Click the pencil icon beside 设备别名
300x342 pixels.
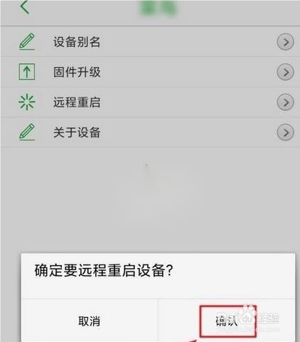27,42
